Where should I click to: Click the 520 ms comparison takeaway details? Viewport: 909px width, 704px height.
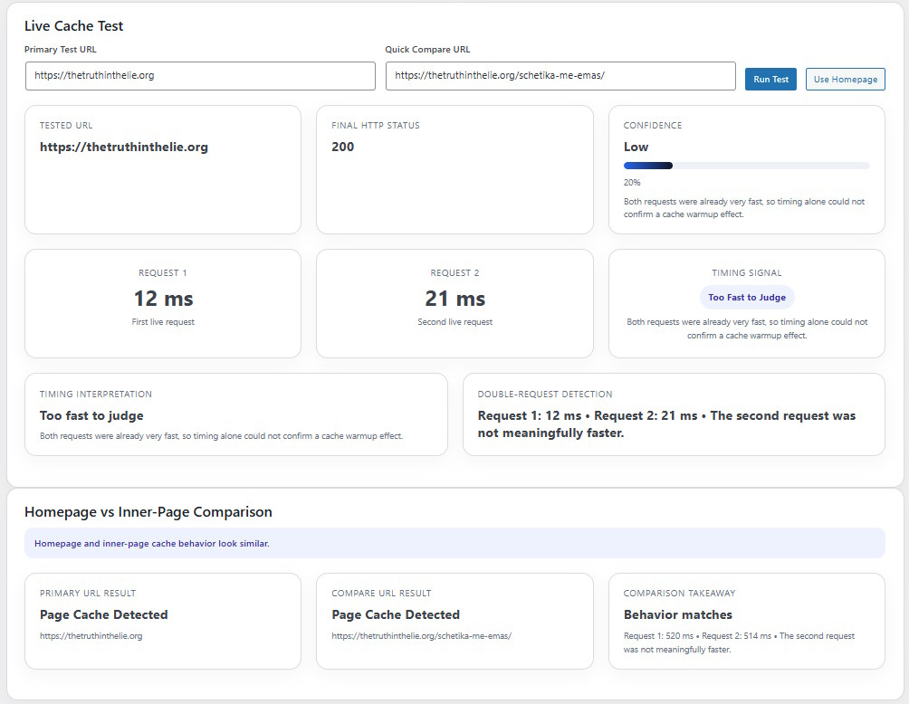pyautogui.click(x=739, y=643)
